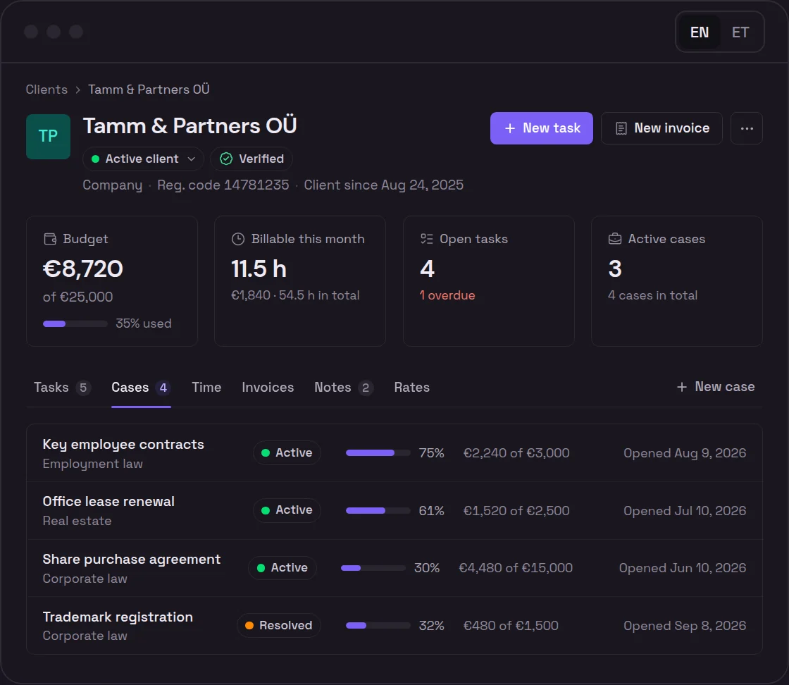
Task: Click the invoice icon in New invoice
Action: (x=621, y=128)
